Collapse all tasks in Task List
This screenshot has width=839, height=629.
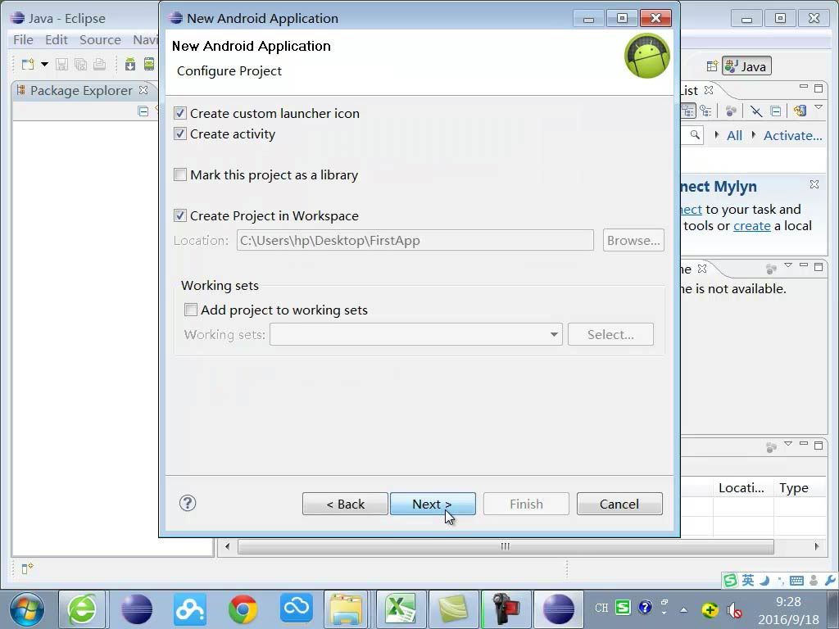(x=775, y=111)
